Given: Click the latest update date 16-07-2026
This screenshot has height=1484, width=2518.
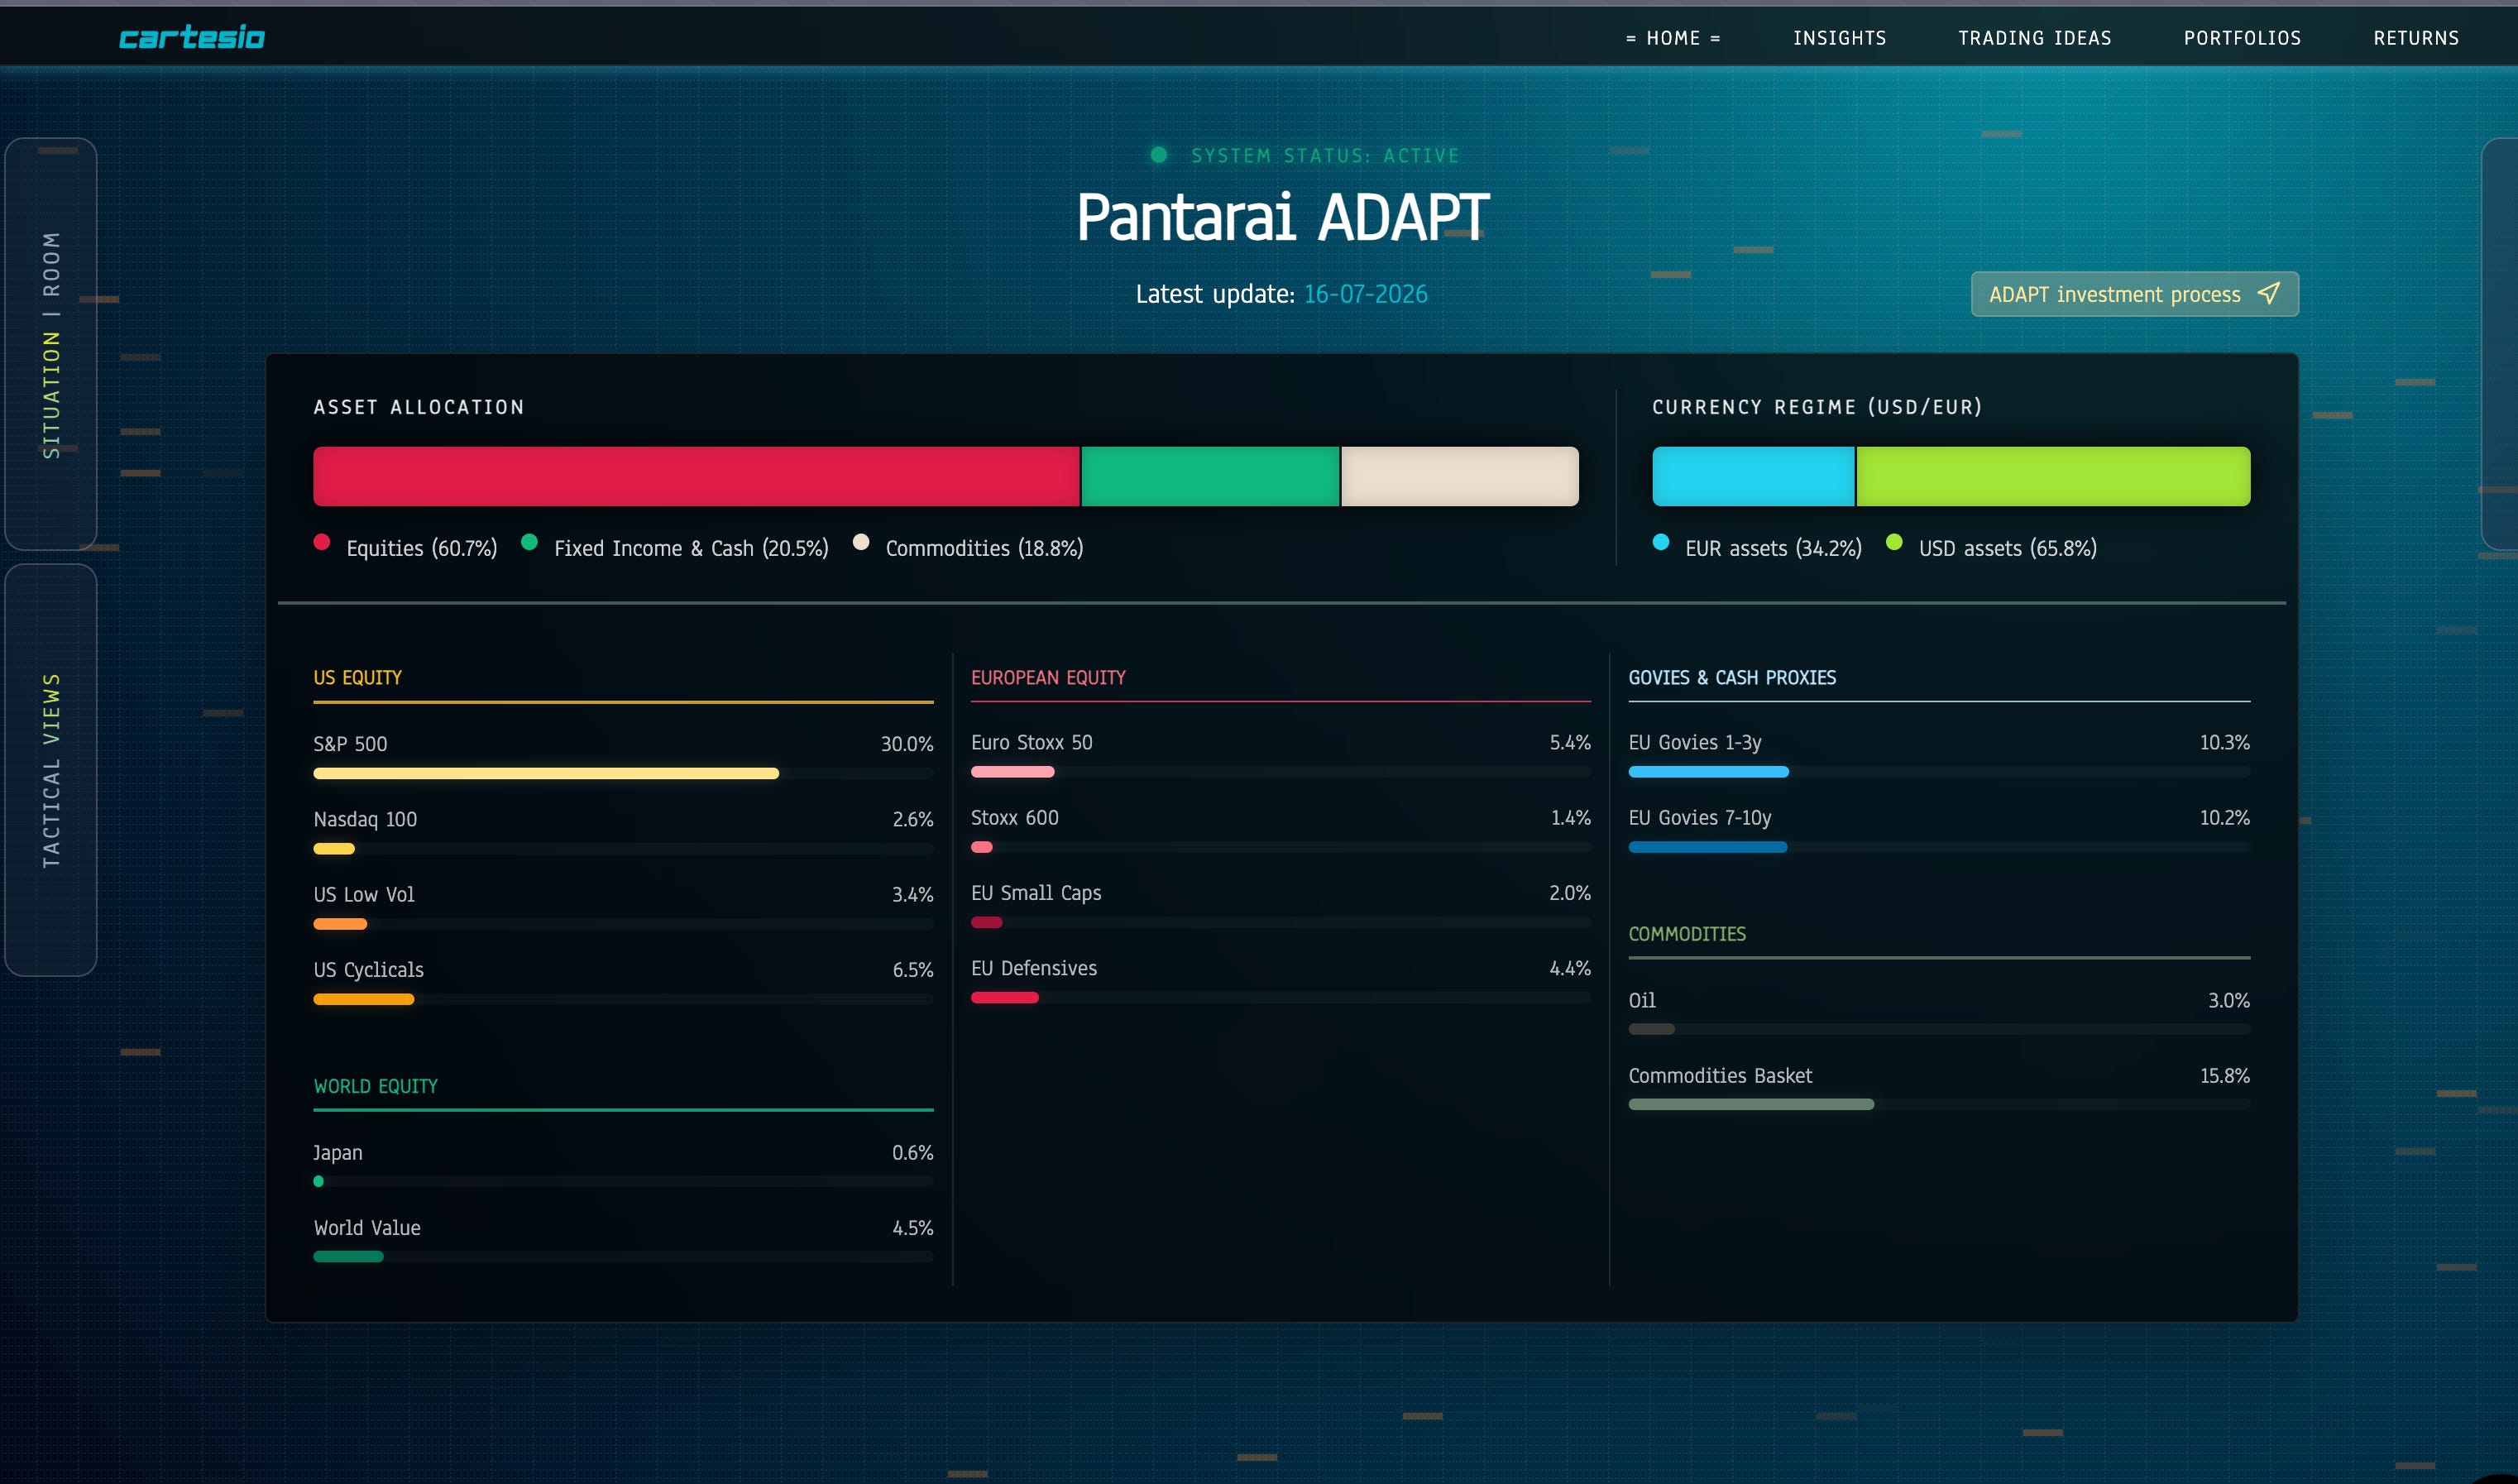Looking at the screenshot, I should click(1365, 294).
